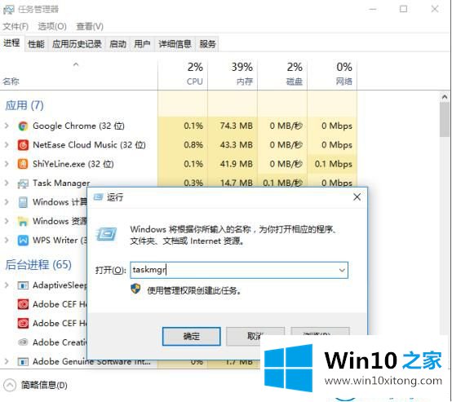The height and width of the screenshot is (402, 452).
Task: Click the 应用 (7) group heading
Action: point(24,106)
